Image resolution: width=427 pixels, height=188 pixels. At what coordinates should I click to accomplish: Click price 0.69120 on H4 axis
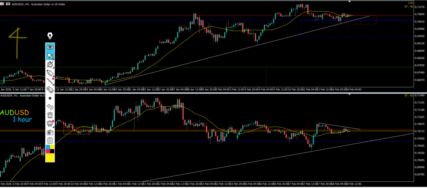(419, 43)
